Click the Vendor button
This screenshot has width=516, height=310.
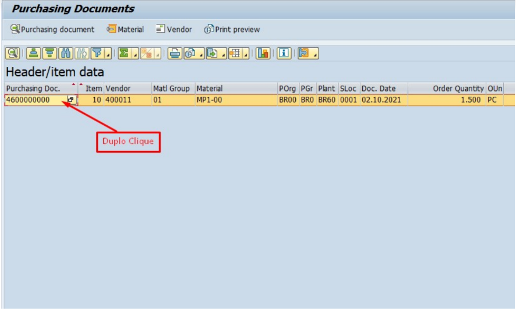coord(174,29)
